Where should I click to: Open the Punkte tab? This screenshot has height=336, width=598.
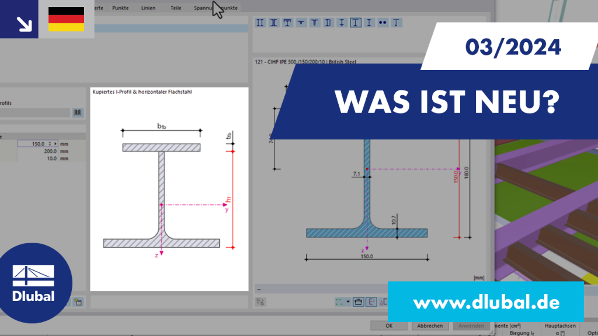(120, 8)
